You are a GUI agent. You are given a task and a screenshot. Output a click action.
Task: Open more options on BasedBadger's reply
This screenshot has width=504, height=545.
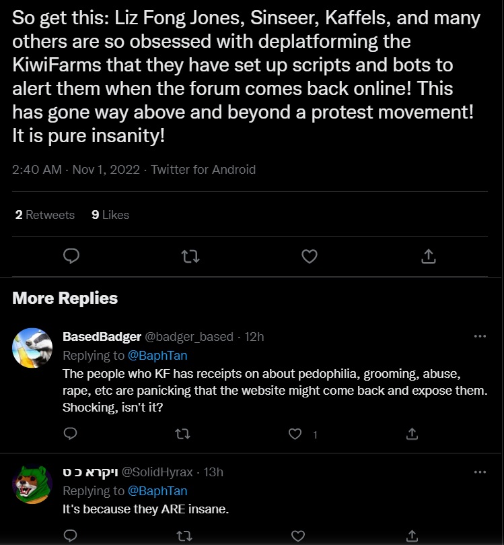click(x=480, y=336)
